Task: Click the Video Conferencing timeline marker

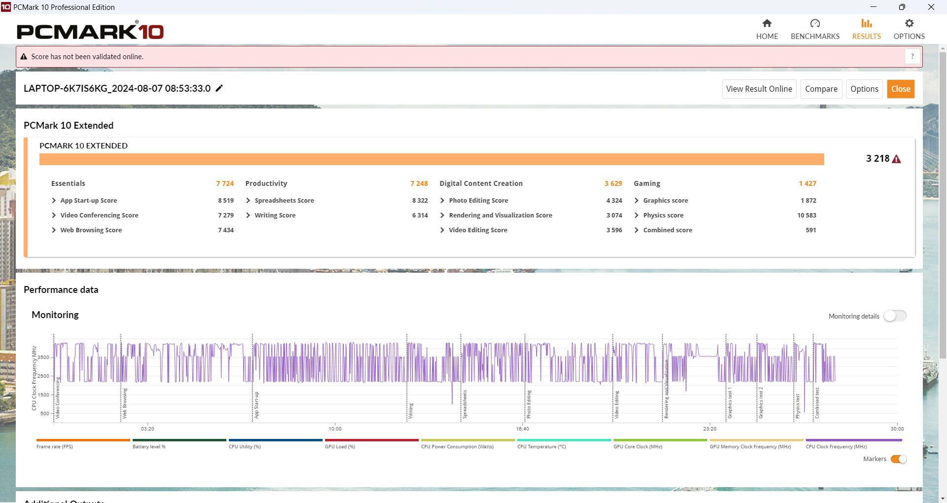Action: tap(58, 398)
